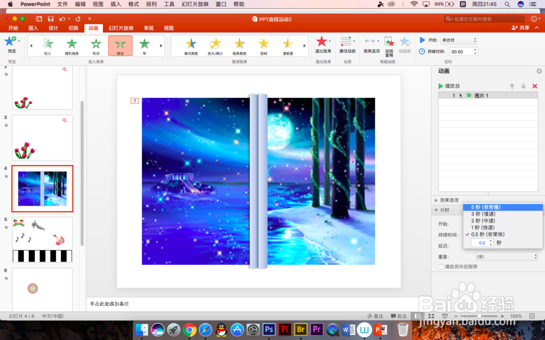Choose 1 秒 (快速) duration option
545x340 pixels.
point(503,227)
